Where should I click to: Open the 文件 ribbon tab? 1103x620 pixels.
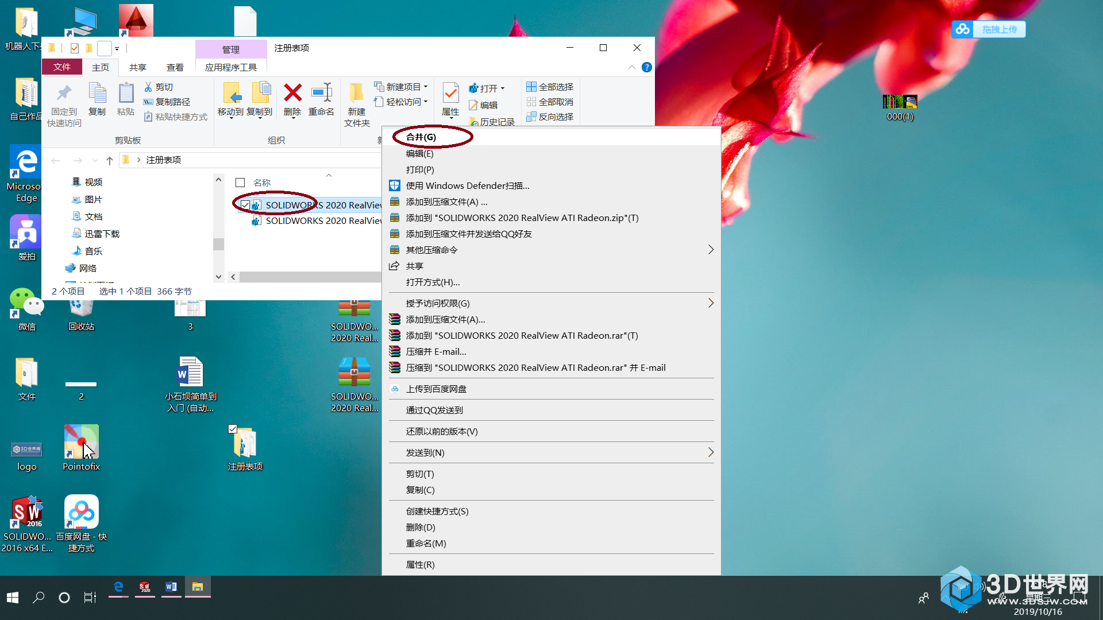[x=62, y=67]
